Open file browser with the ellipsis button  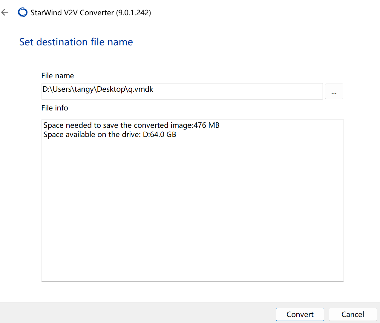(x=334, y=91)
